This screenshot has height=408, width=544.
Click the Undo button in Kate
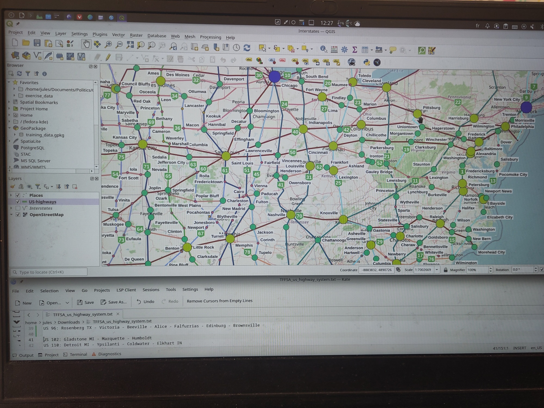pyautogui.click(x=146, y=302)
